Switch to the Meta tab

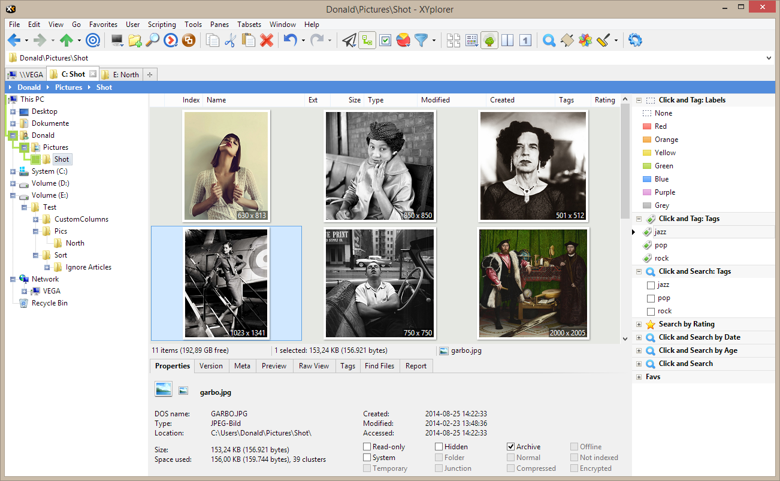click(x=242, y=366)
